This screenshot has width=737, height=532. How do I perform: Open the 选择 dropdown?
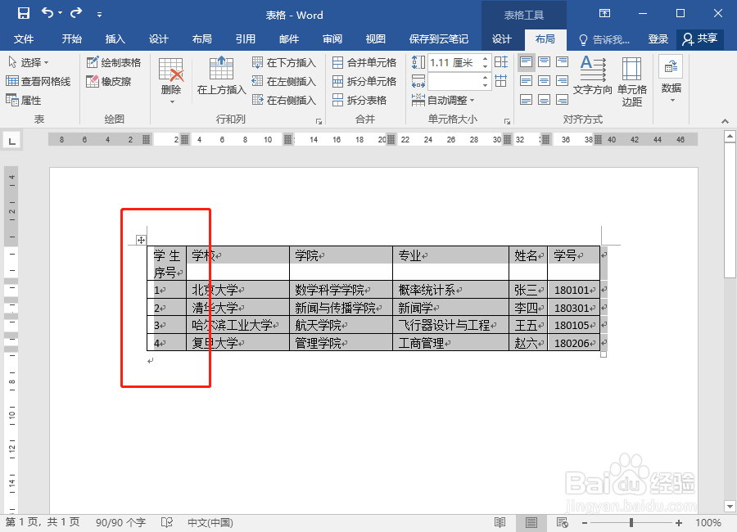tap(29, 62)
